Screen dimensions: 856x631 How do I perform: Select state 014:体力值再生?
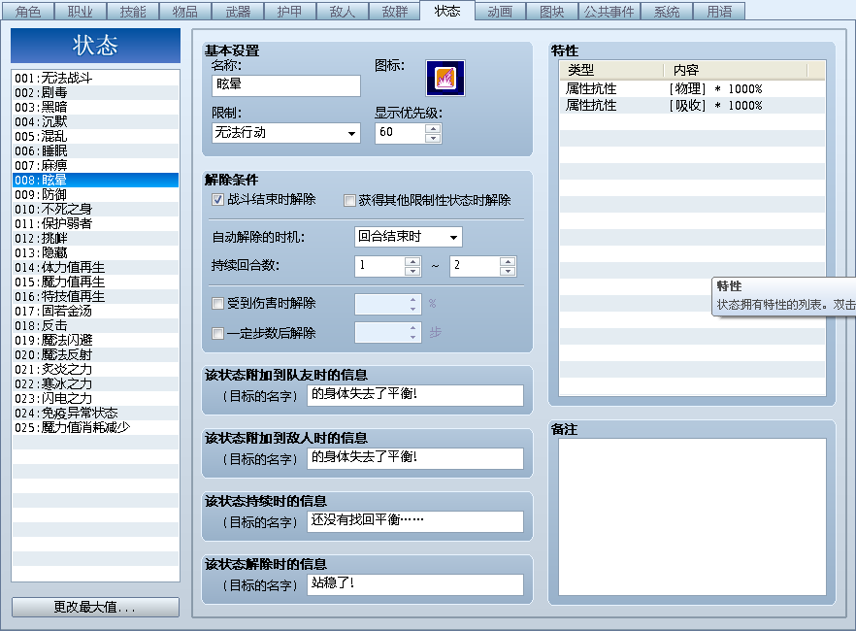click(95, 268)
